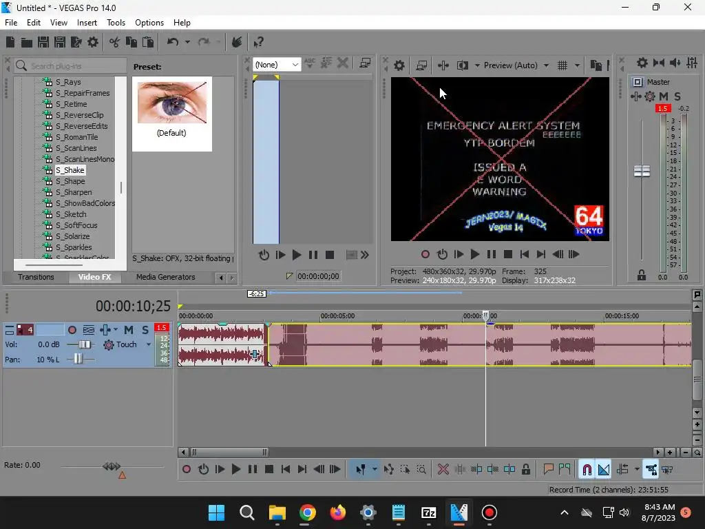705x529 pixels.
Task: Click the Search plug-ins field
Action: click(x=70, y=66)
